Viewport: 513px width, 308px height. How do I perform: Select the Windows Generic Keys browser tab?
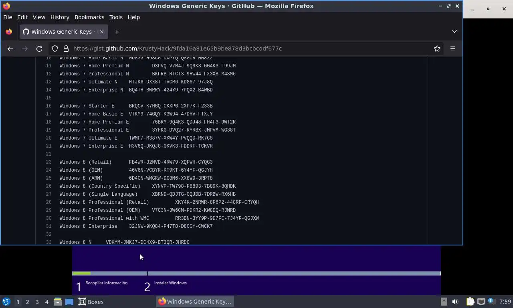[64, 32]
